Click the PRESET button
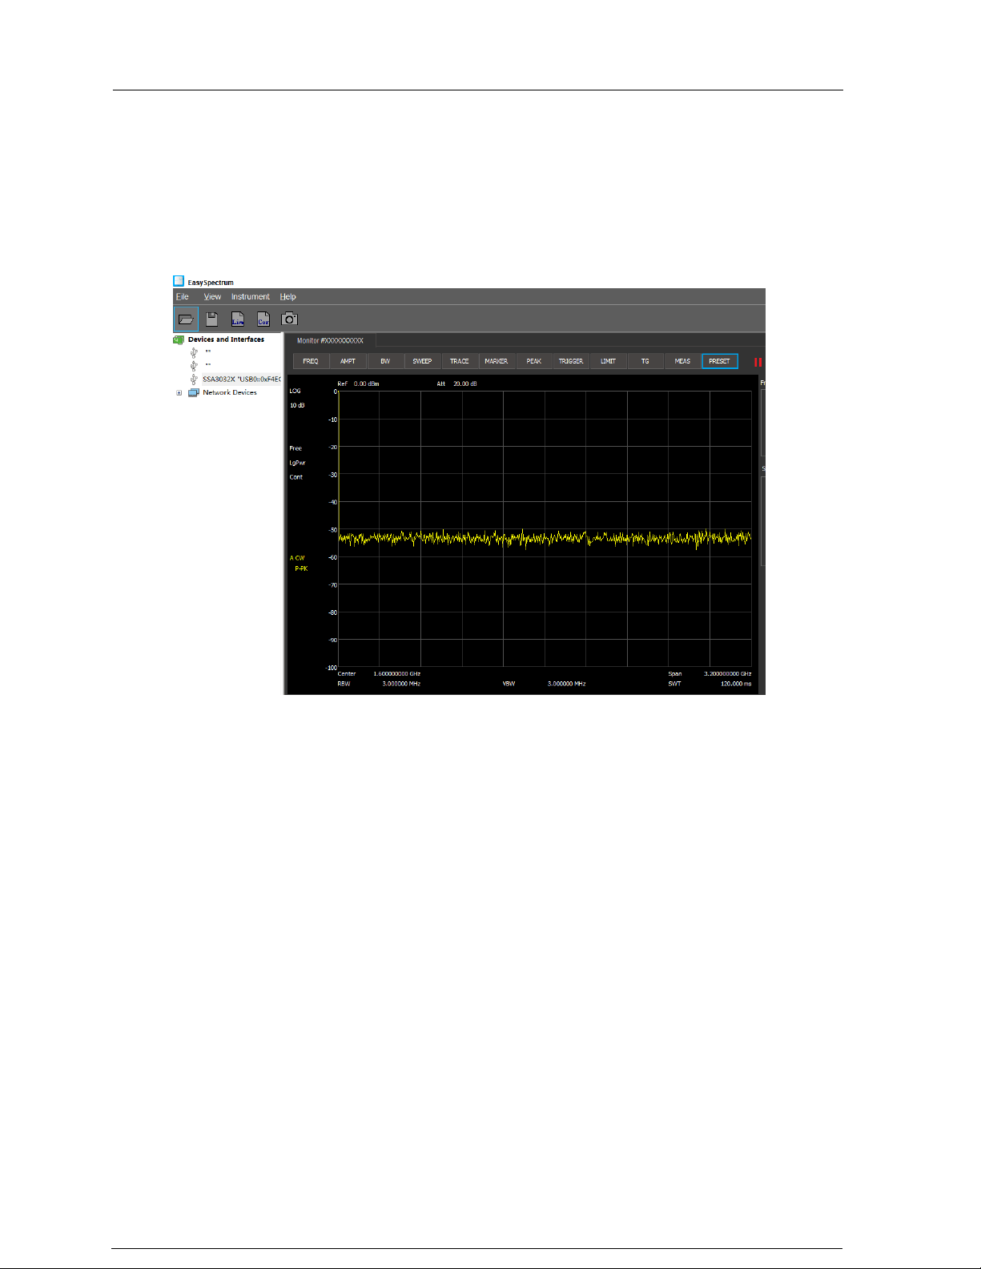Image resolution: width=981 pixels, height=1269 pixels. click(720, 361)
